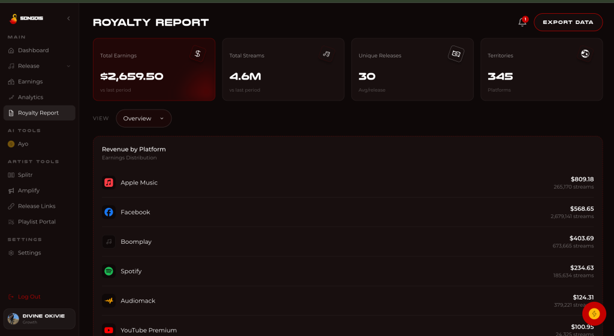Click the Earnings icon in sidebar
The height and width of the screenshot is (336, 614).
click(x=11, y=81)
